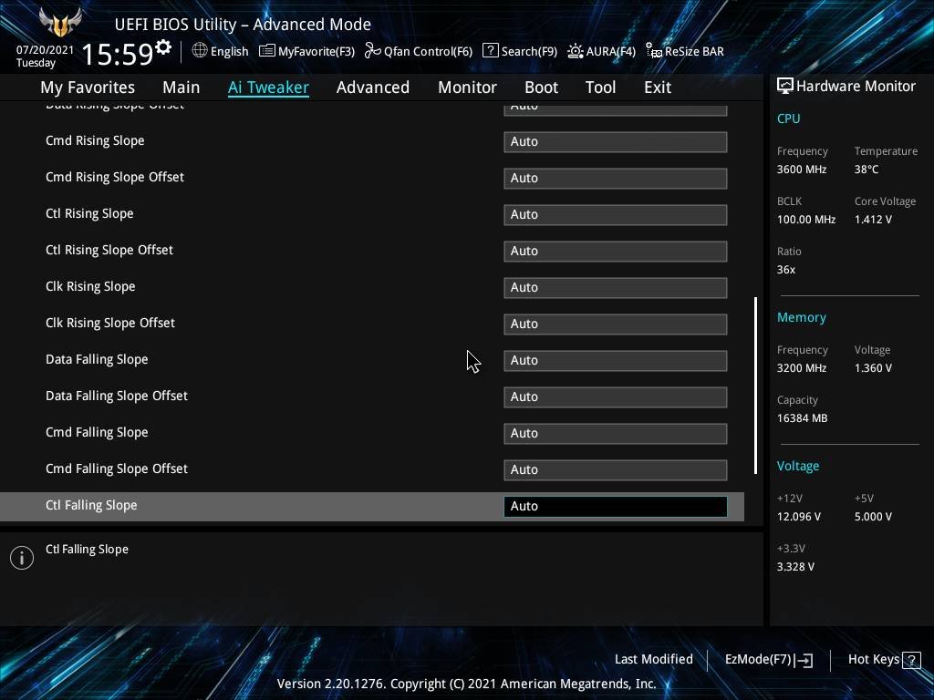Open the Data Falling Slope dropdown
934x700 pixels.
615,361
